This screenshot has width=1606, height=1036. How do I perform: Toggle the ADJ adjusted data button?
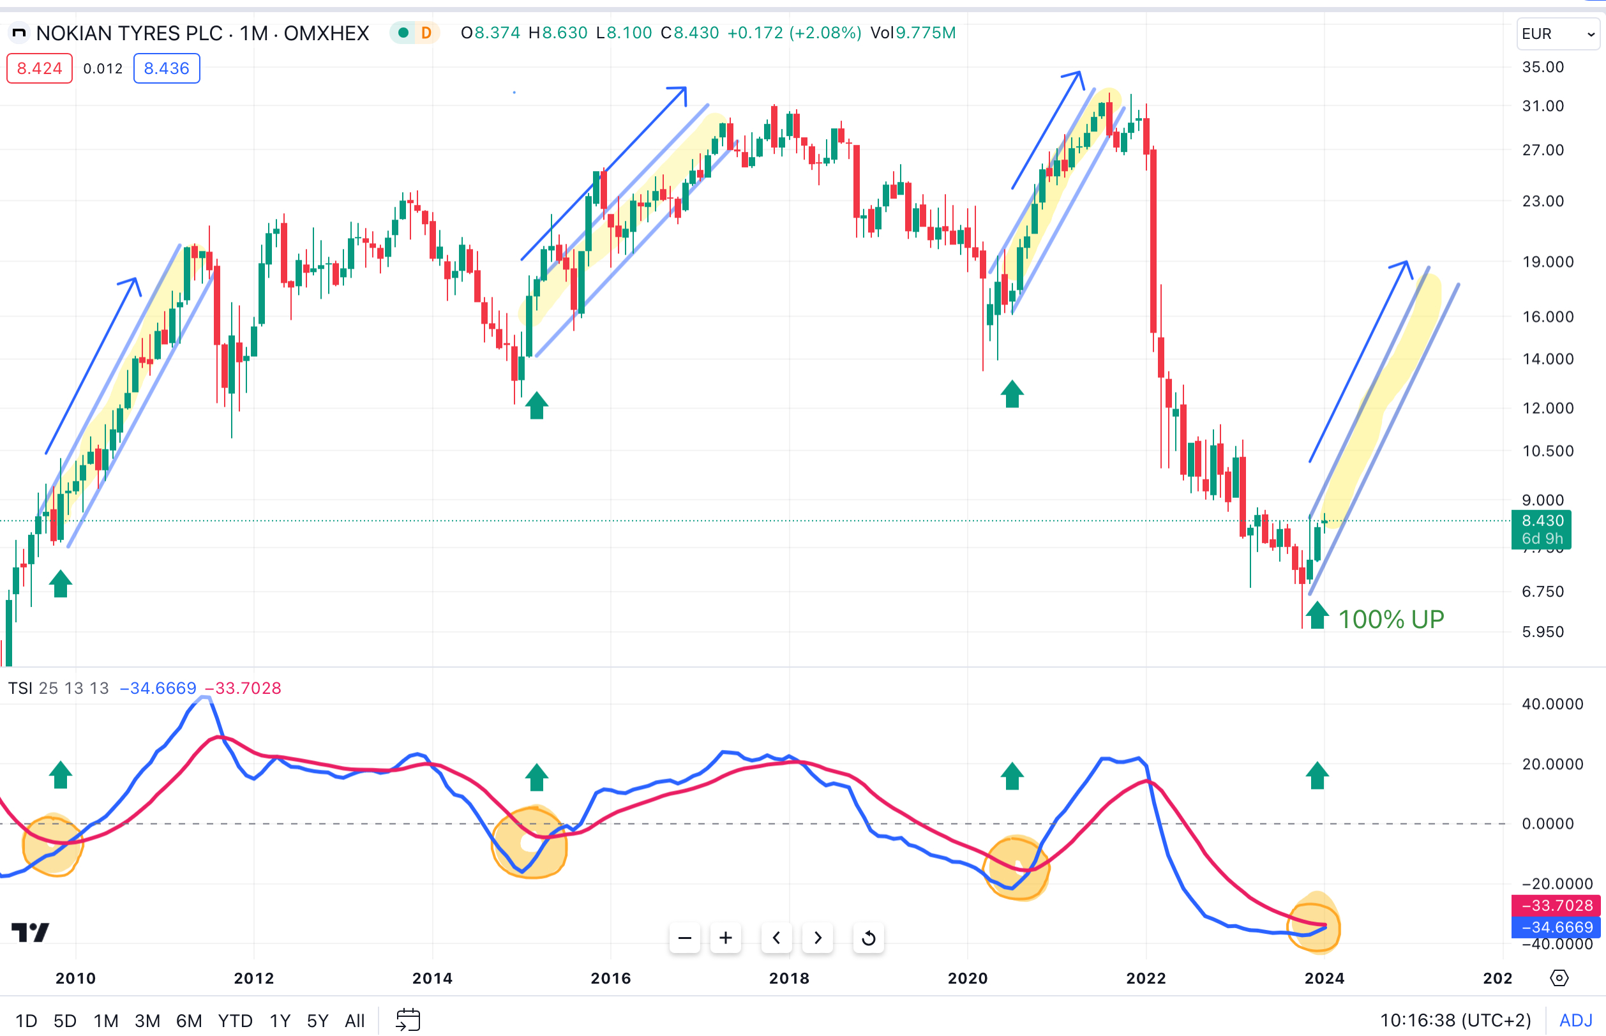click(x=1576, y=1021)
